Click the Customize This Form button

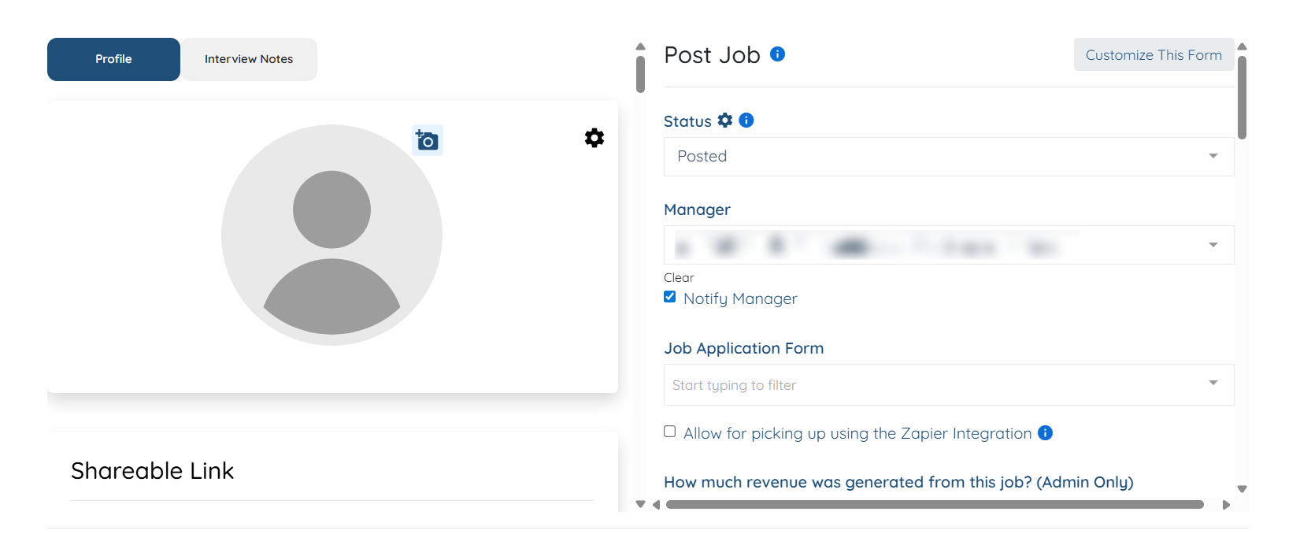pos(1153,55)
